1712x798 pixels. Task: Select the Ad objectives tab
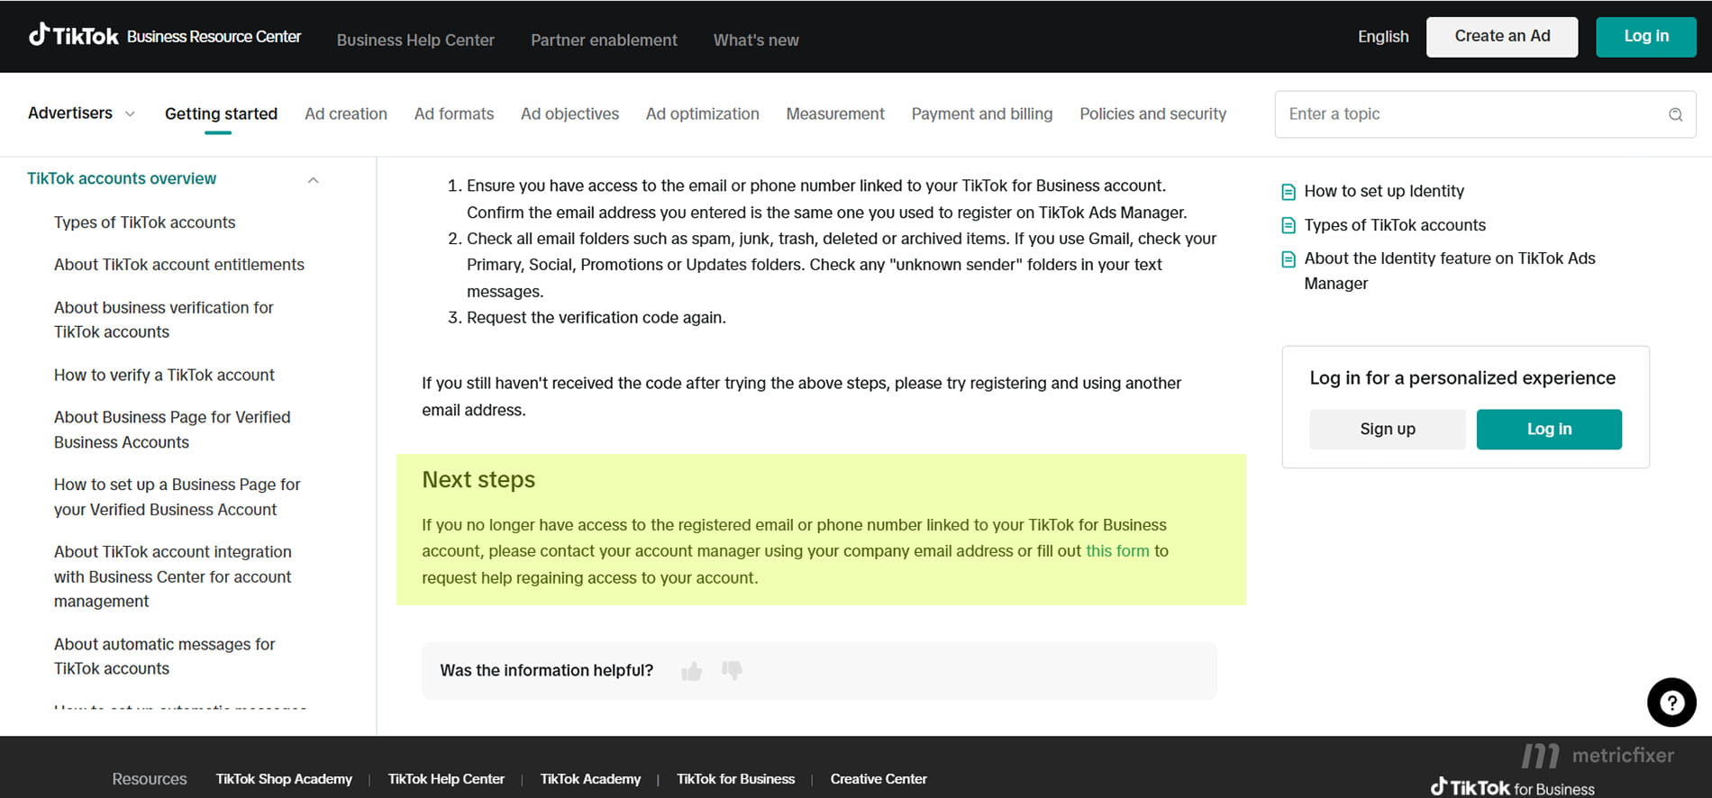[569, 114]
